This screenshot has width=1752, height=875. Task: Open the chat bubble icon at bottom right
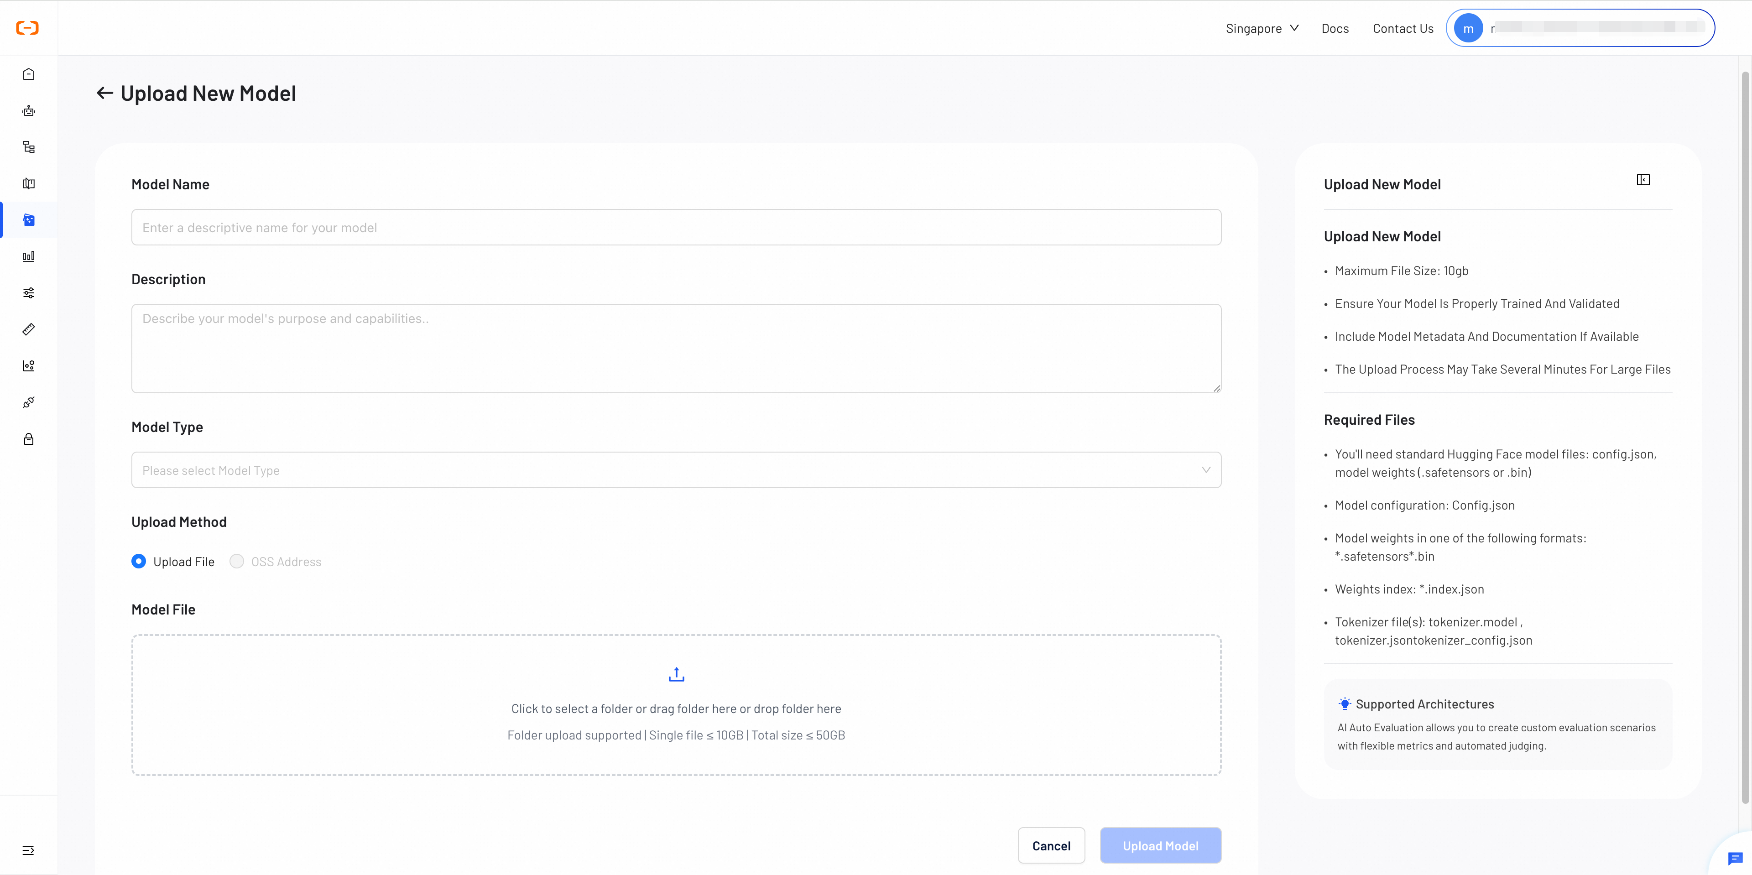(x=1735, y=858)
